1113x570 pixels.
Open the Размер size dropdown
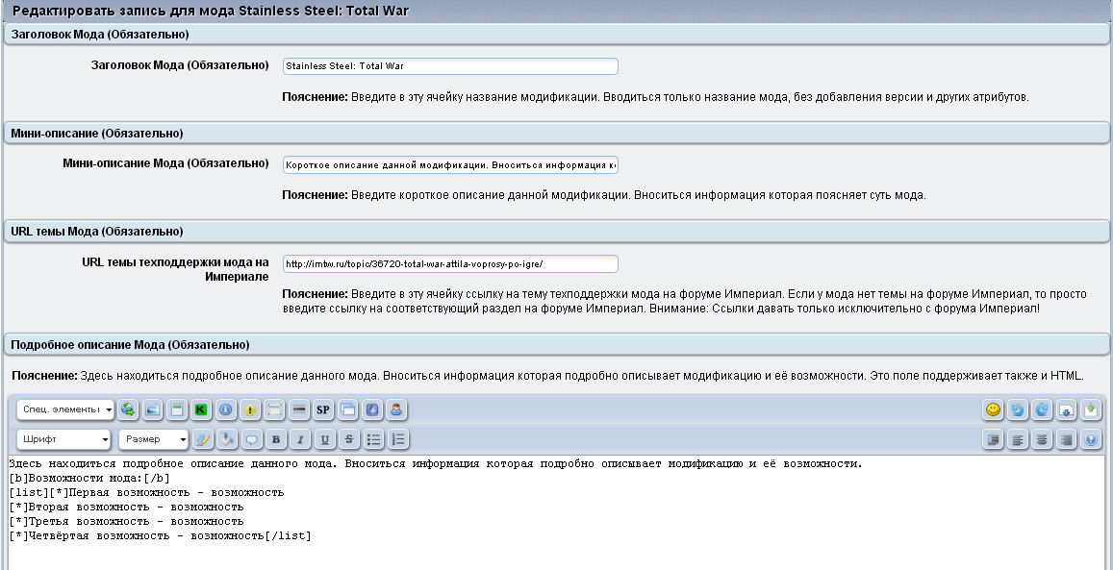pos(153,439)
